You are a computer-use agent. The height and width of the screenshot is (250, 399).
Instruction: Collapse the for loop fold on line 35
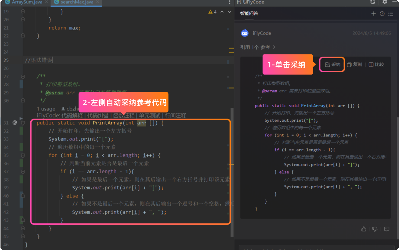coord(23,155)
